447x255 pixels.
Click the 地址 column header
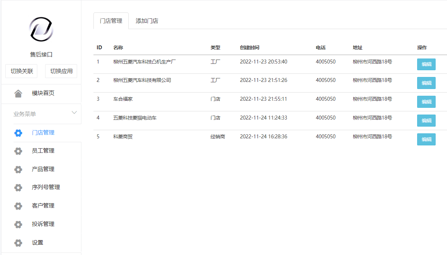pos(357,48)
